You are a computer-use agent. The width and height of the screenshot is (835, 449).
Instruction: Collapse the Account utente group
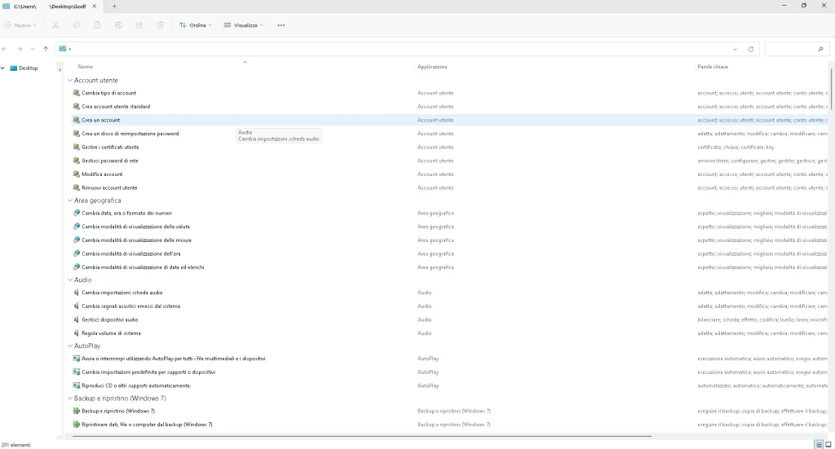pyautogui.click(x=70, y=81)
